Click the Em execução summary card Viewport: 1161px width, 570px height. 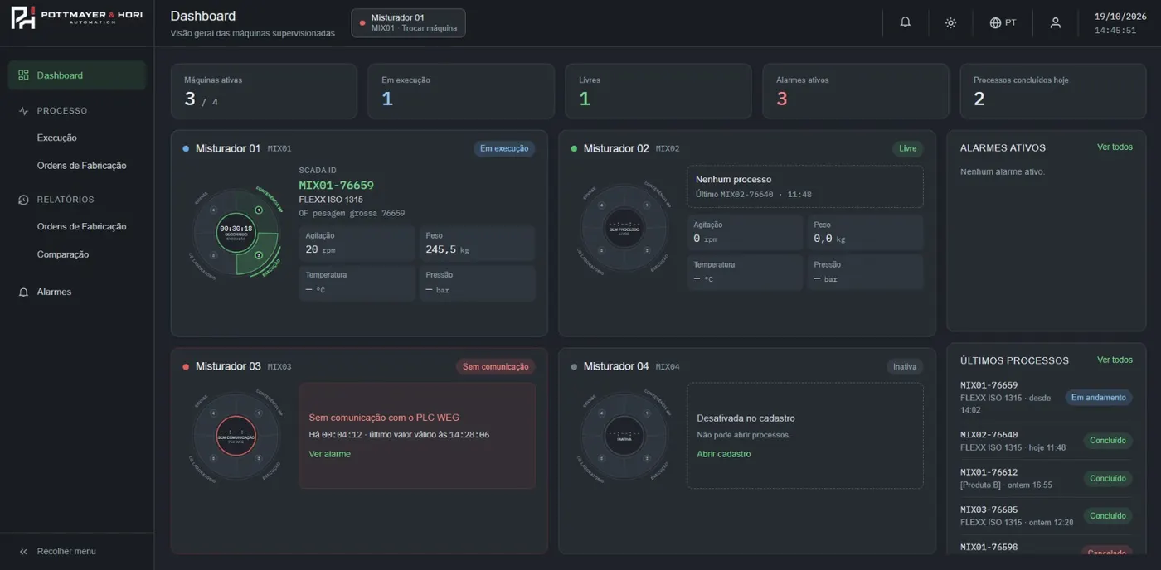click(x=461, y=91)
